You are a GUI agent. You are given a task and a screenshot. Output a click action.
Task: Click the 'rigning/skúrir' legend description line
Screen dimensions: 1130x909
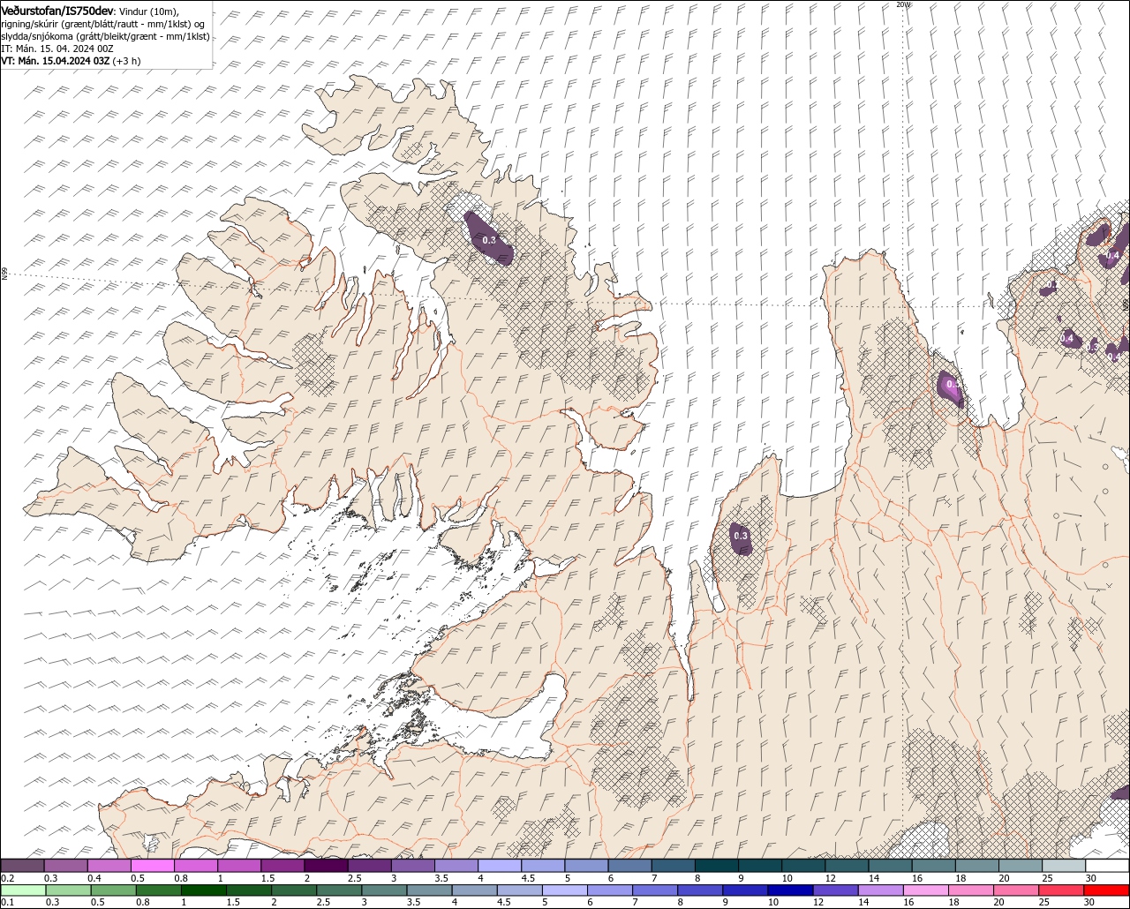[x=103, y=23]
